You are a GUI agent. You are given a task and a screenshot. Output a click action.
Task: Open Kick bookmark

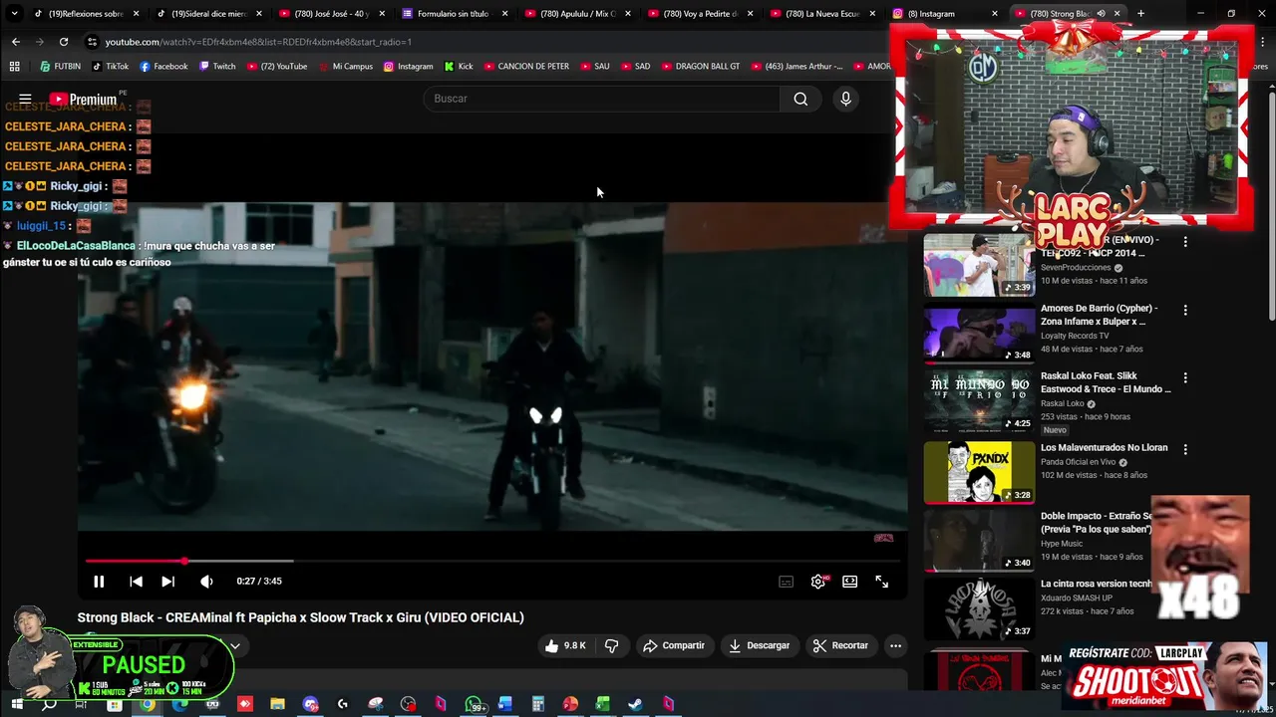(459, 67)
